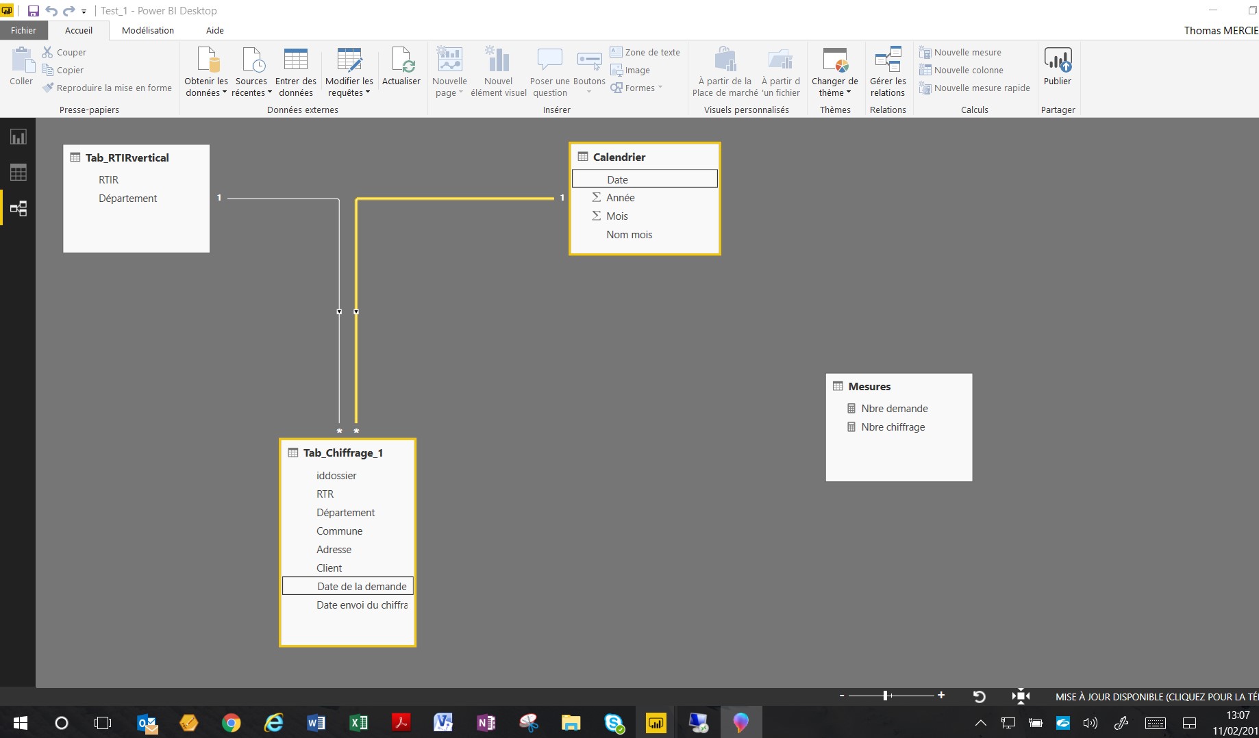1259x738 pixels.
Task: Select Nbre demande measure in Mesures
Action: pos(894,408)
